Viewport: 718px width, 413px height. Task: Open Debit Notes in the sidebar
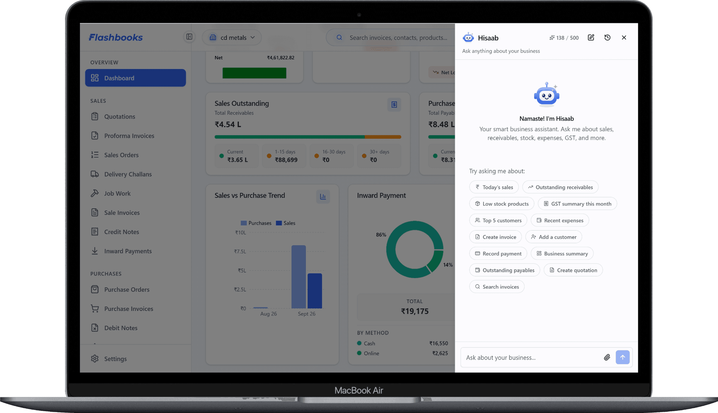coord(135,328)
